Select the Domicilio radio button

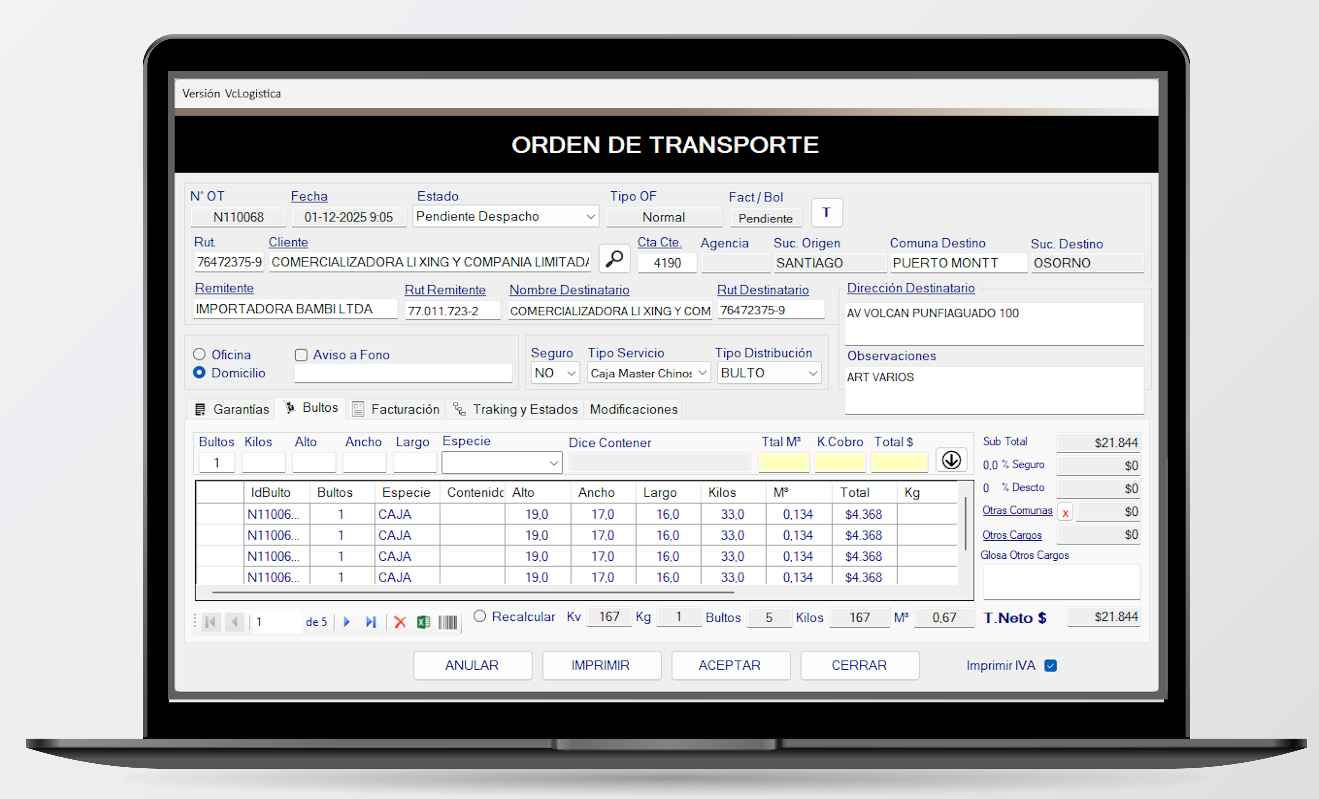point(199,372)
